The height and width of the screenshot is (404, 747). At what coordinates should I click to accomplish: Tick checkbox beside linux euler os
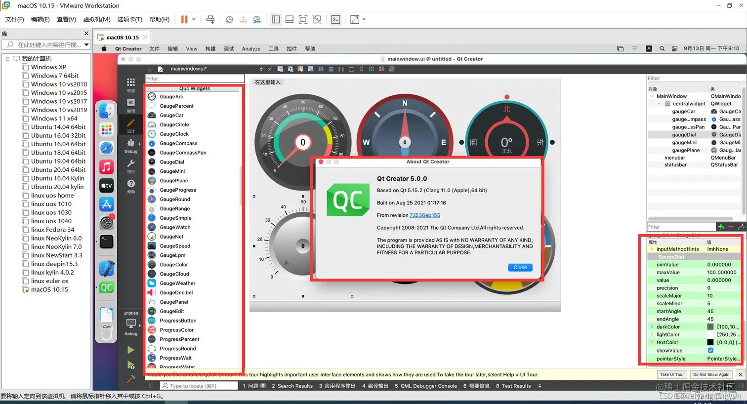tap(25, 281)
